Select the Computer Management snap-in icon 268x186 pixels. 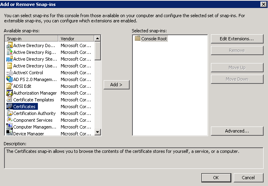(x=10, y=127)
